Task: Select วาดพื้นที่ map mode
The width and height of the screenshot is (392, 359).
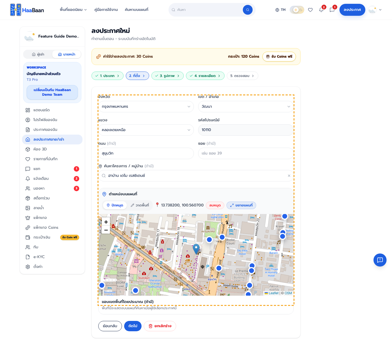Action: pos(140,205)
